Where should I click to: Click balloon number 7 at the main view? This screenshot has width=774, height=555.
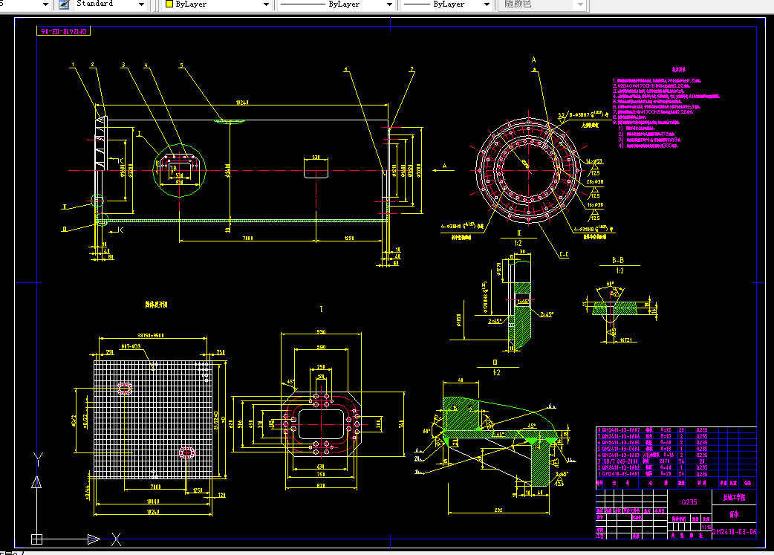(412, 70)
